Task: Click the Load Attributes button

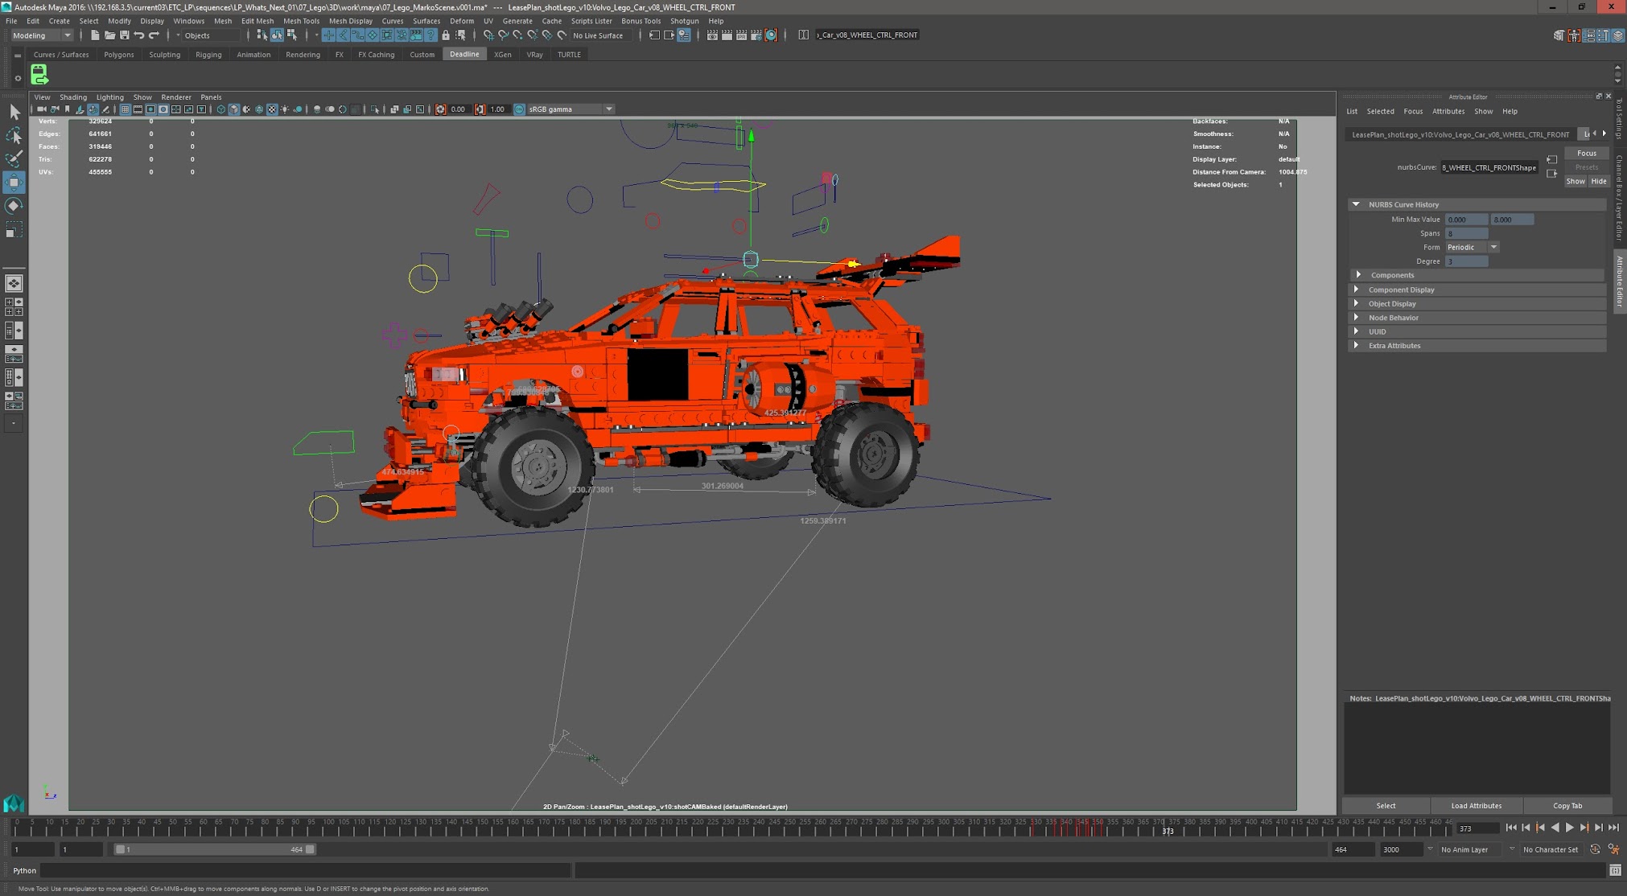Action: (1476, 806)
